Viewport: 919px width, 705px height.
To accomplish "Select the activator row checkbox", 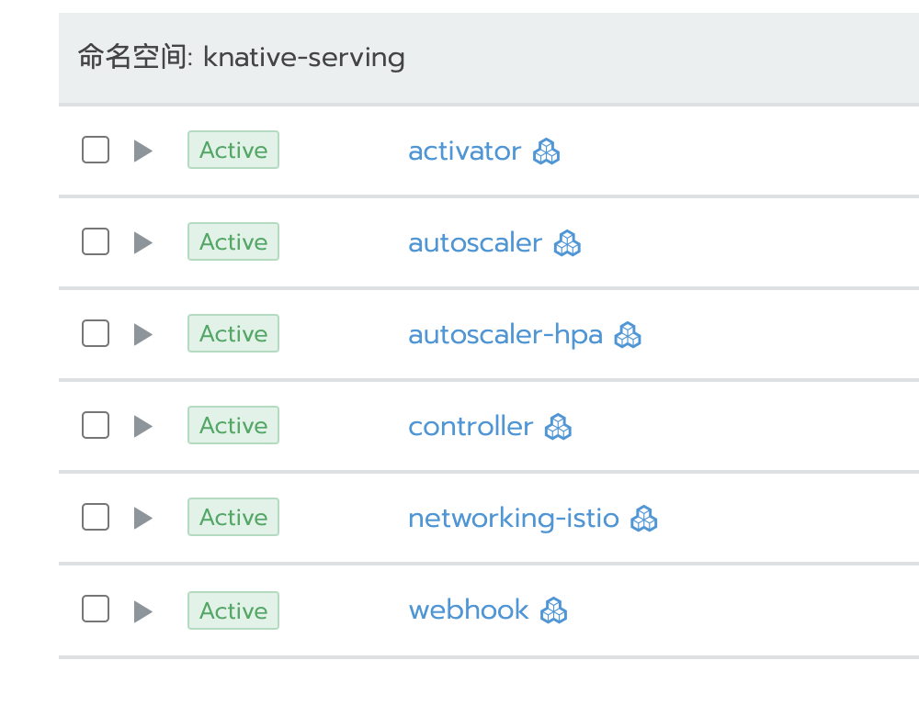I will pyautogui.click(x=96, y=150).
